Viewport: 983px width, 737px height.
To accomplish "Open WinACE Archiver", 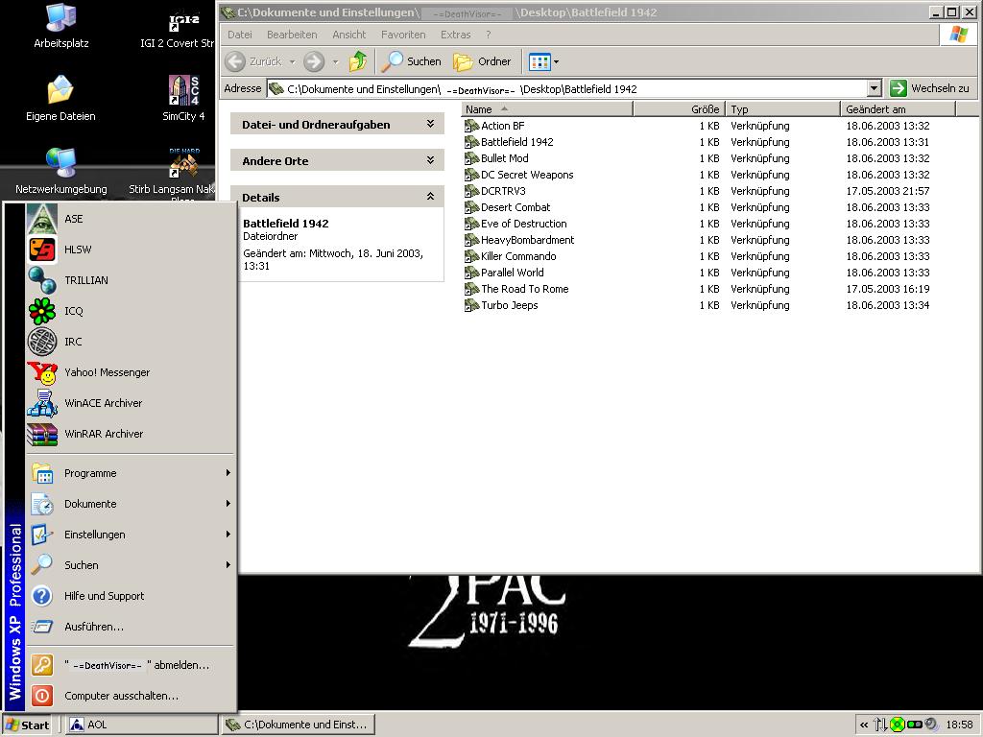I will tap(131, 403).
